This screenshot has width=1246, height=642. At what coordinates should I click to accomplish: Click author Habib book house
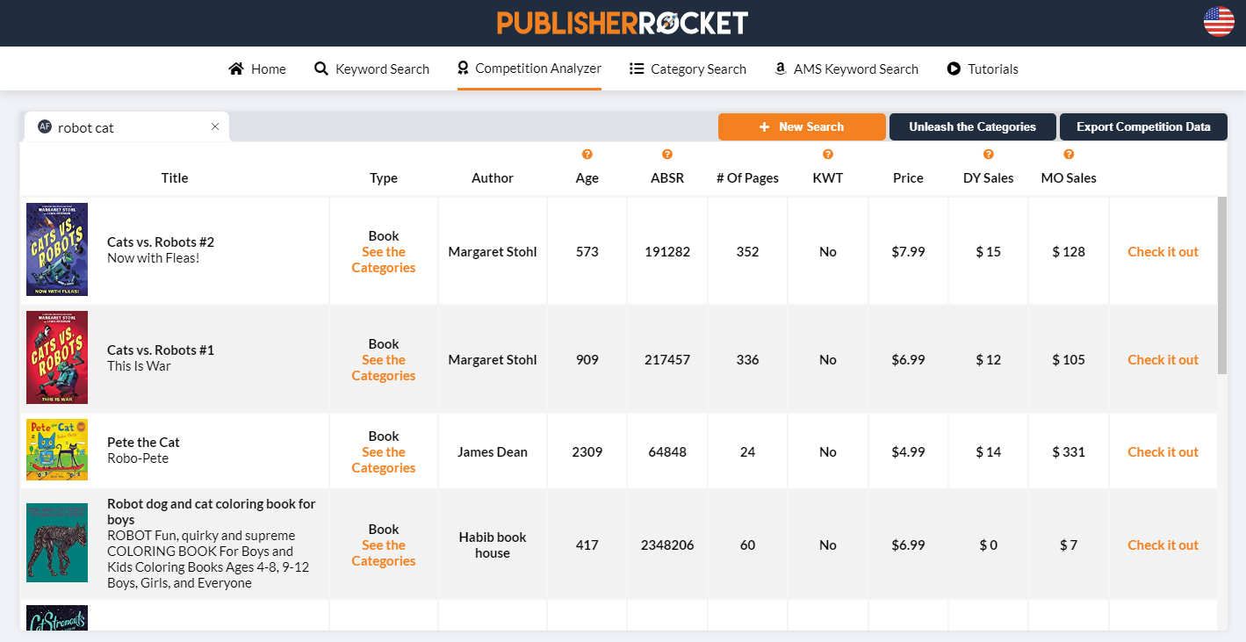click(493, 545)
